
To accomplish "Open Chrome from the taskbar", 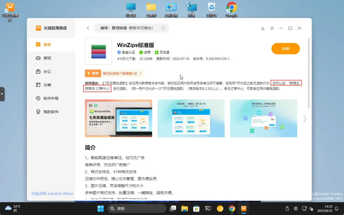I will click(232, 208).
